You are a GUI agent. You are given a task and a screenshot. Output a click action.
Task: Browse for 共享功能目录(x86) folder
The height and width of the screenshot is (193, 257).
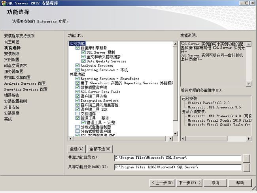point(246,168)
